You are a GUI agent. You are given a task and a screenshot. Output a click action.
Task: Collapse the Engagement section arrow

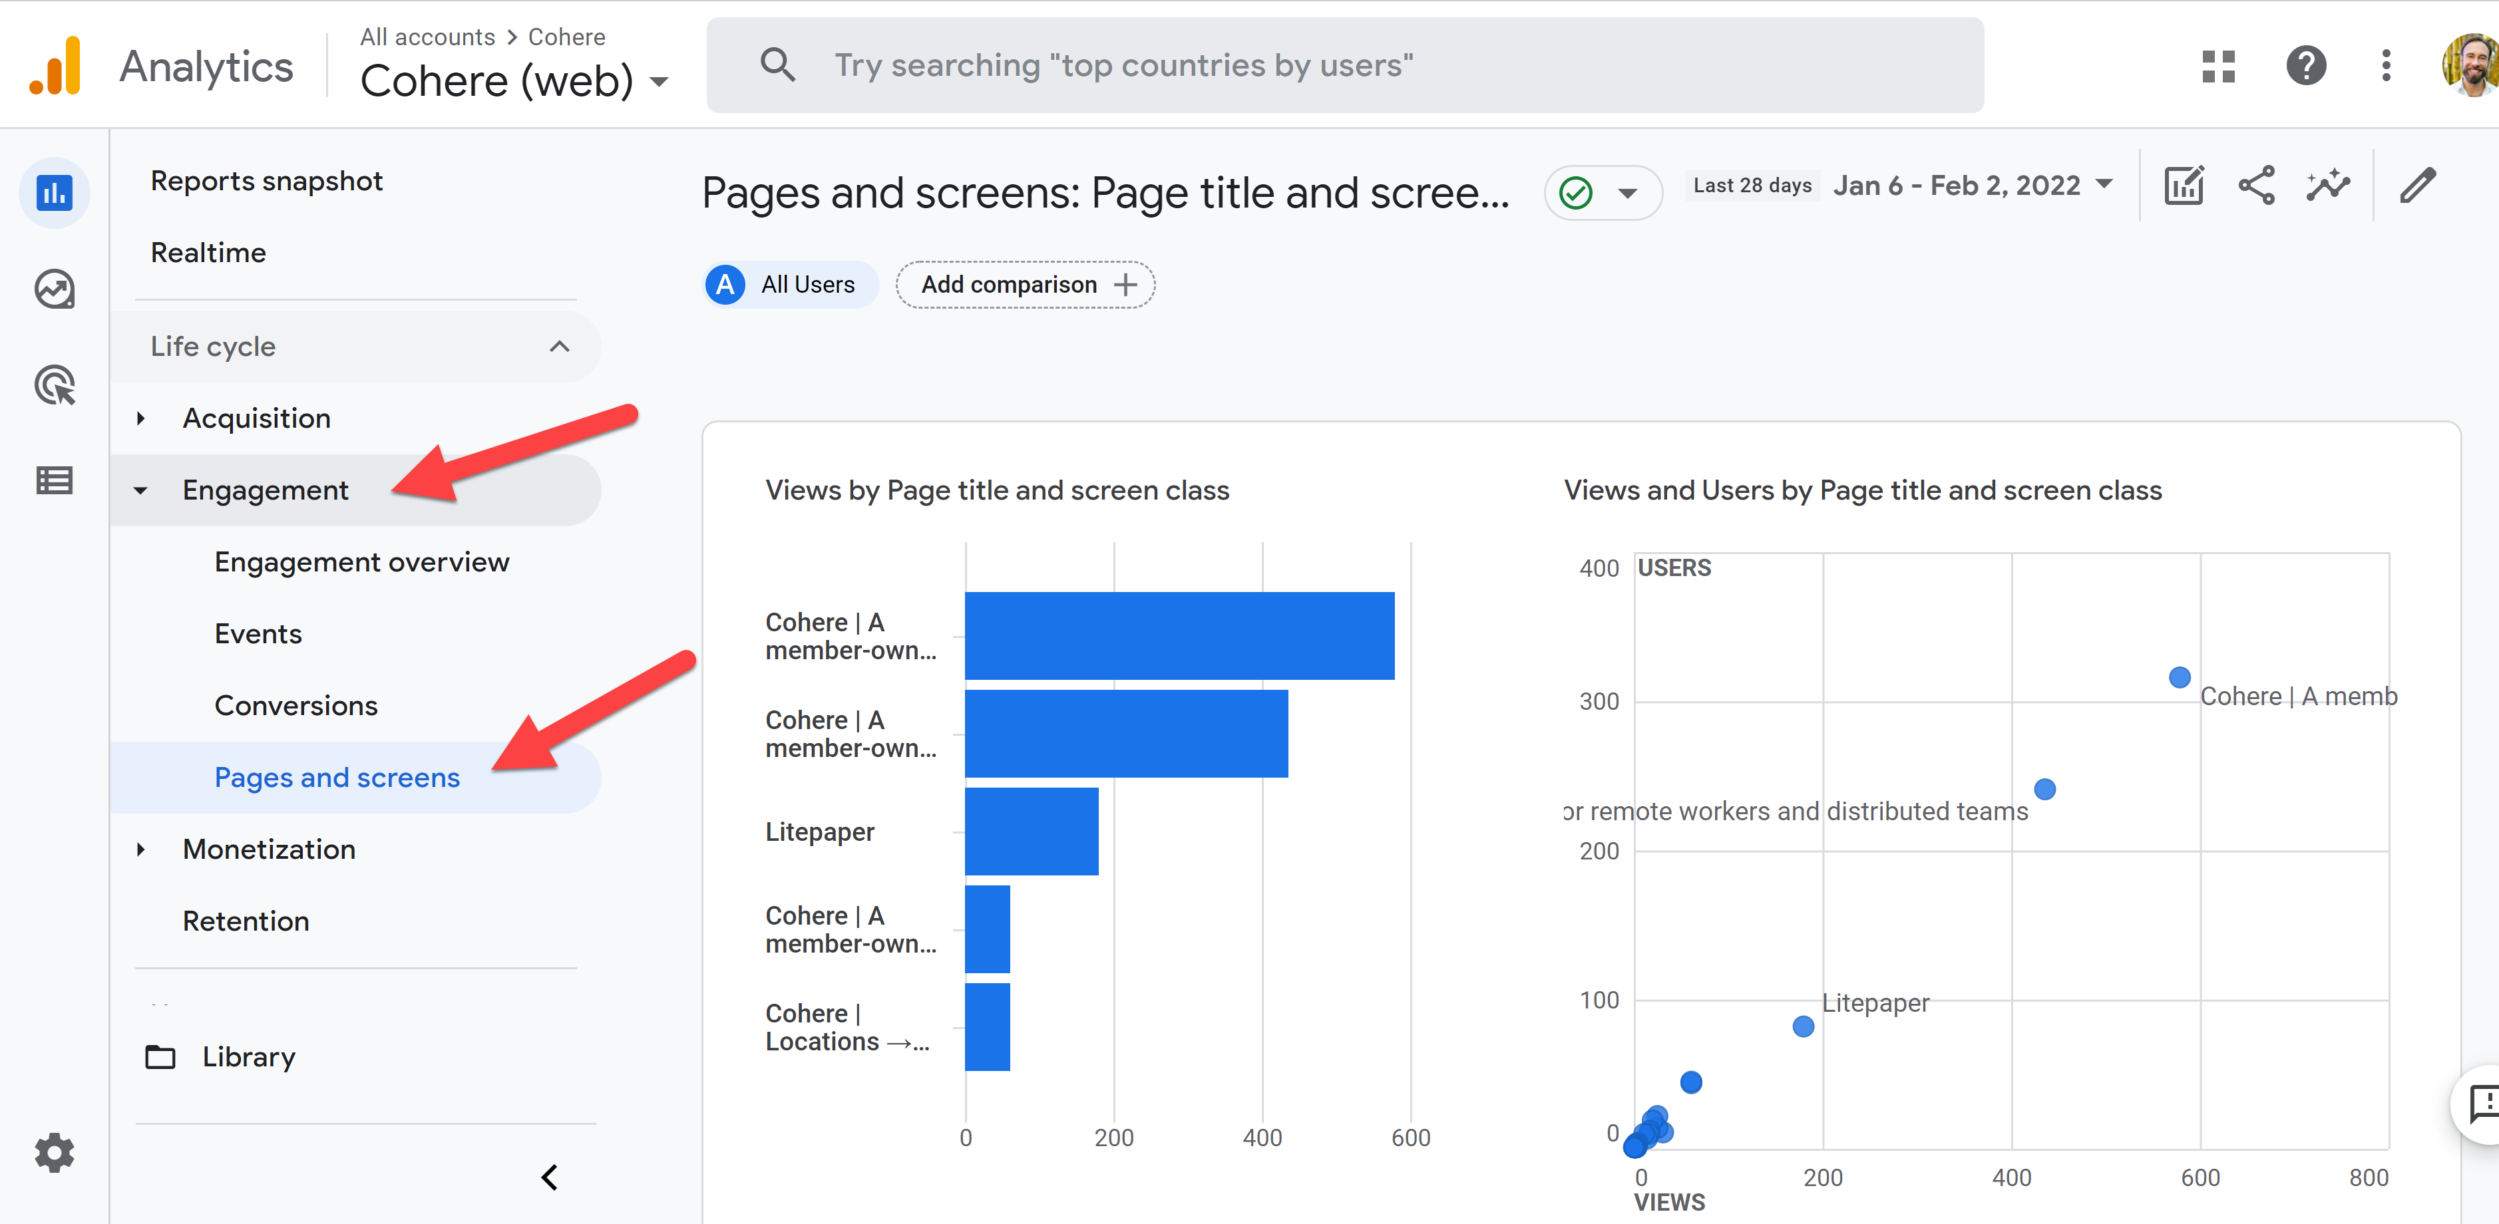(x=140, y=491)
